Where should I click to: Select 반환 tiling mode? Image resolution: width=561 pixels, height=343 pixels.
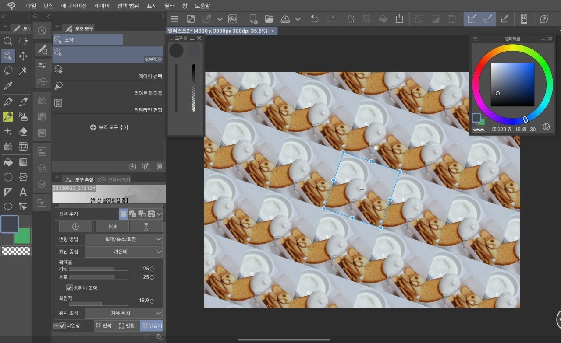point(128,325)
